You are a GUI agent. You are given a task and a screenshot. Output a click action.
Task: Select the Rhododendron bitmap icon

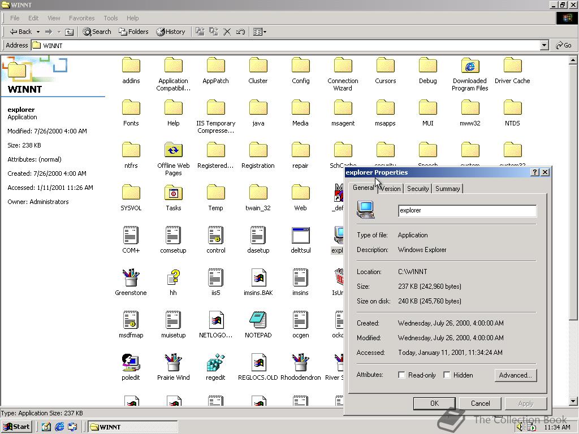coord(301,363)
